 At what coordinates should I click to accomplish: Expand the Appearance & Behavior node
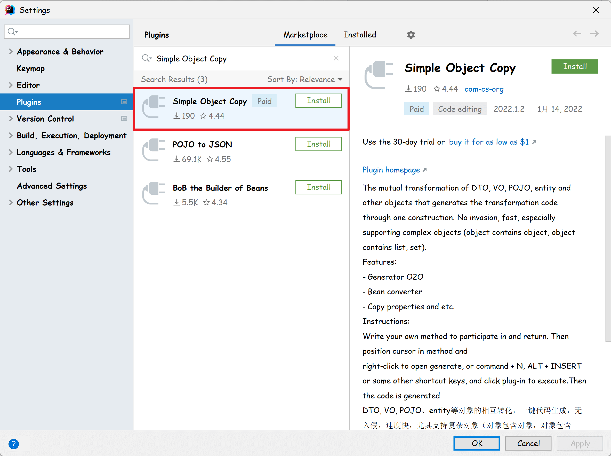click(11, 52)
